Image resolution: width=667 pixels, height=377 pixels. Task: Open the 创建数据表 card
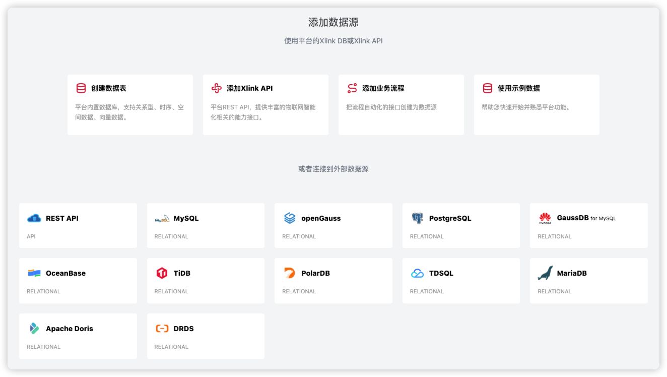pyautogui.click(x=130, y=105)
